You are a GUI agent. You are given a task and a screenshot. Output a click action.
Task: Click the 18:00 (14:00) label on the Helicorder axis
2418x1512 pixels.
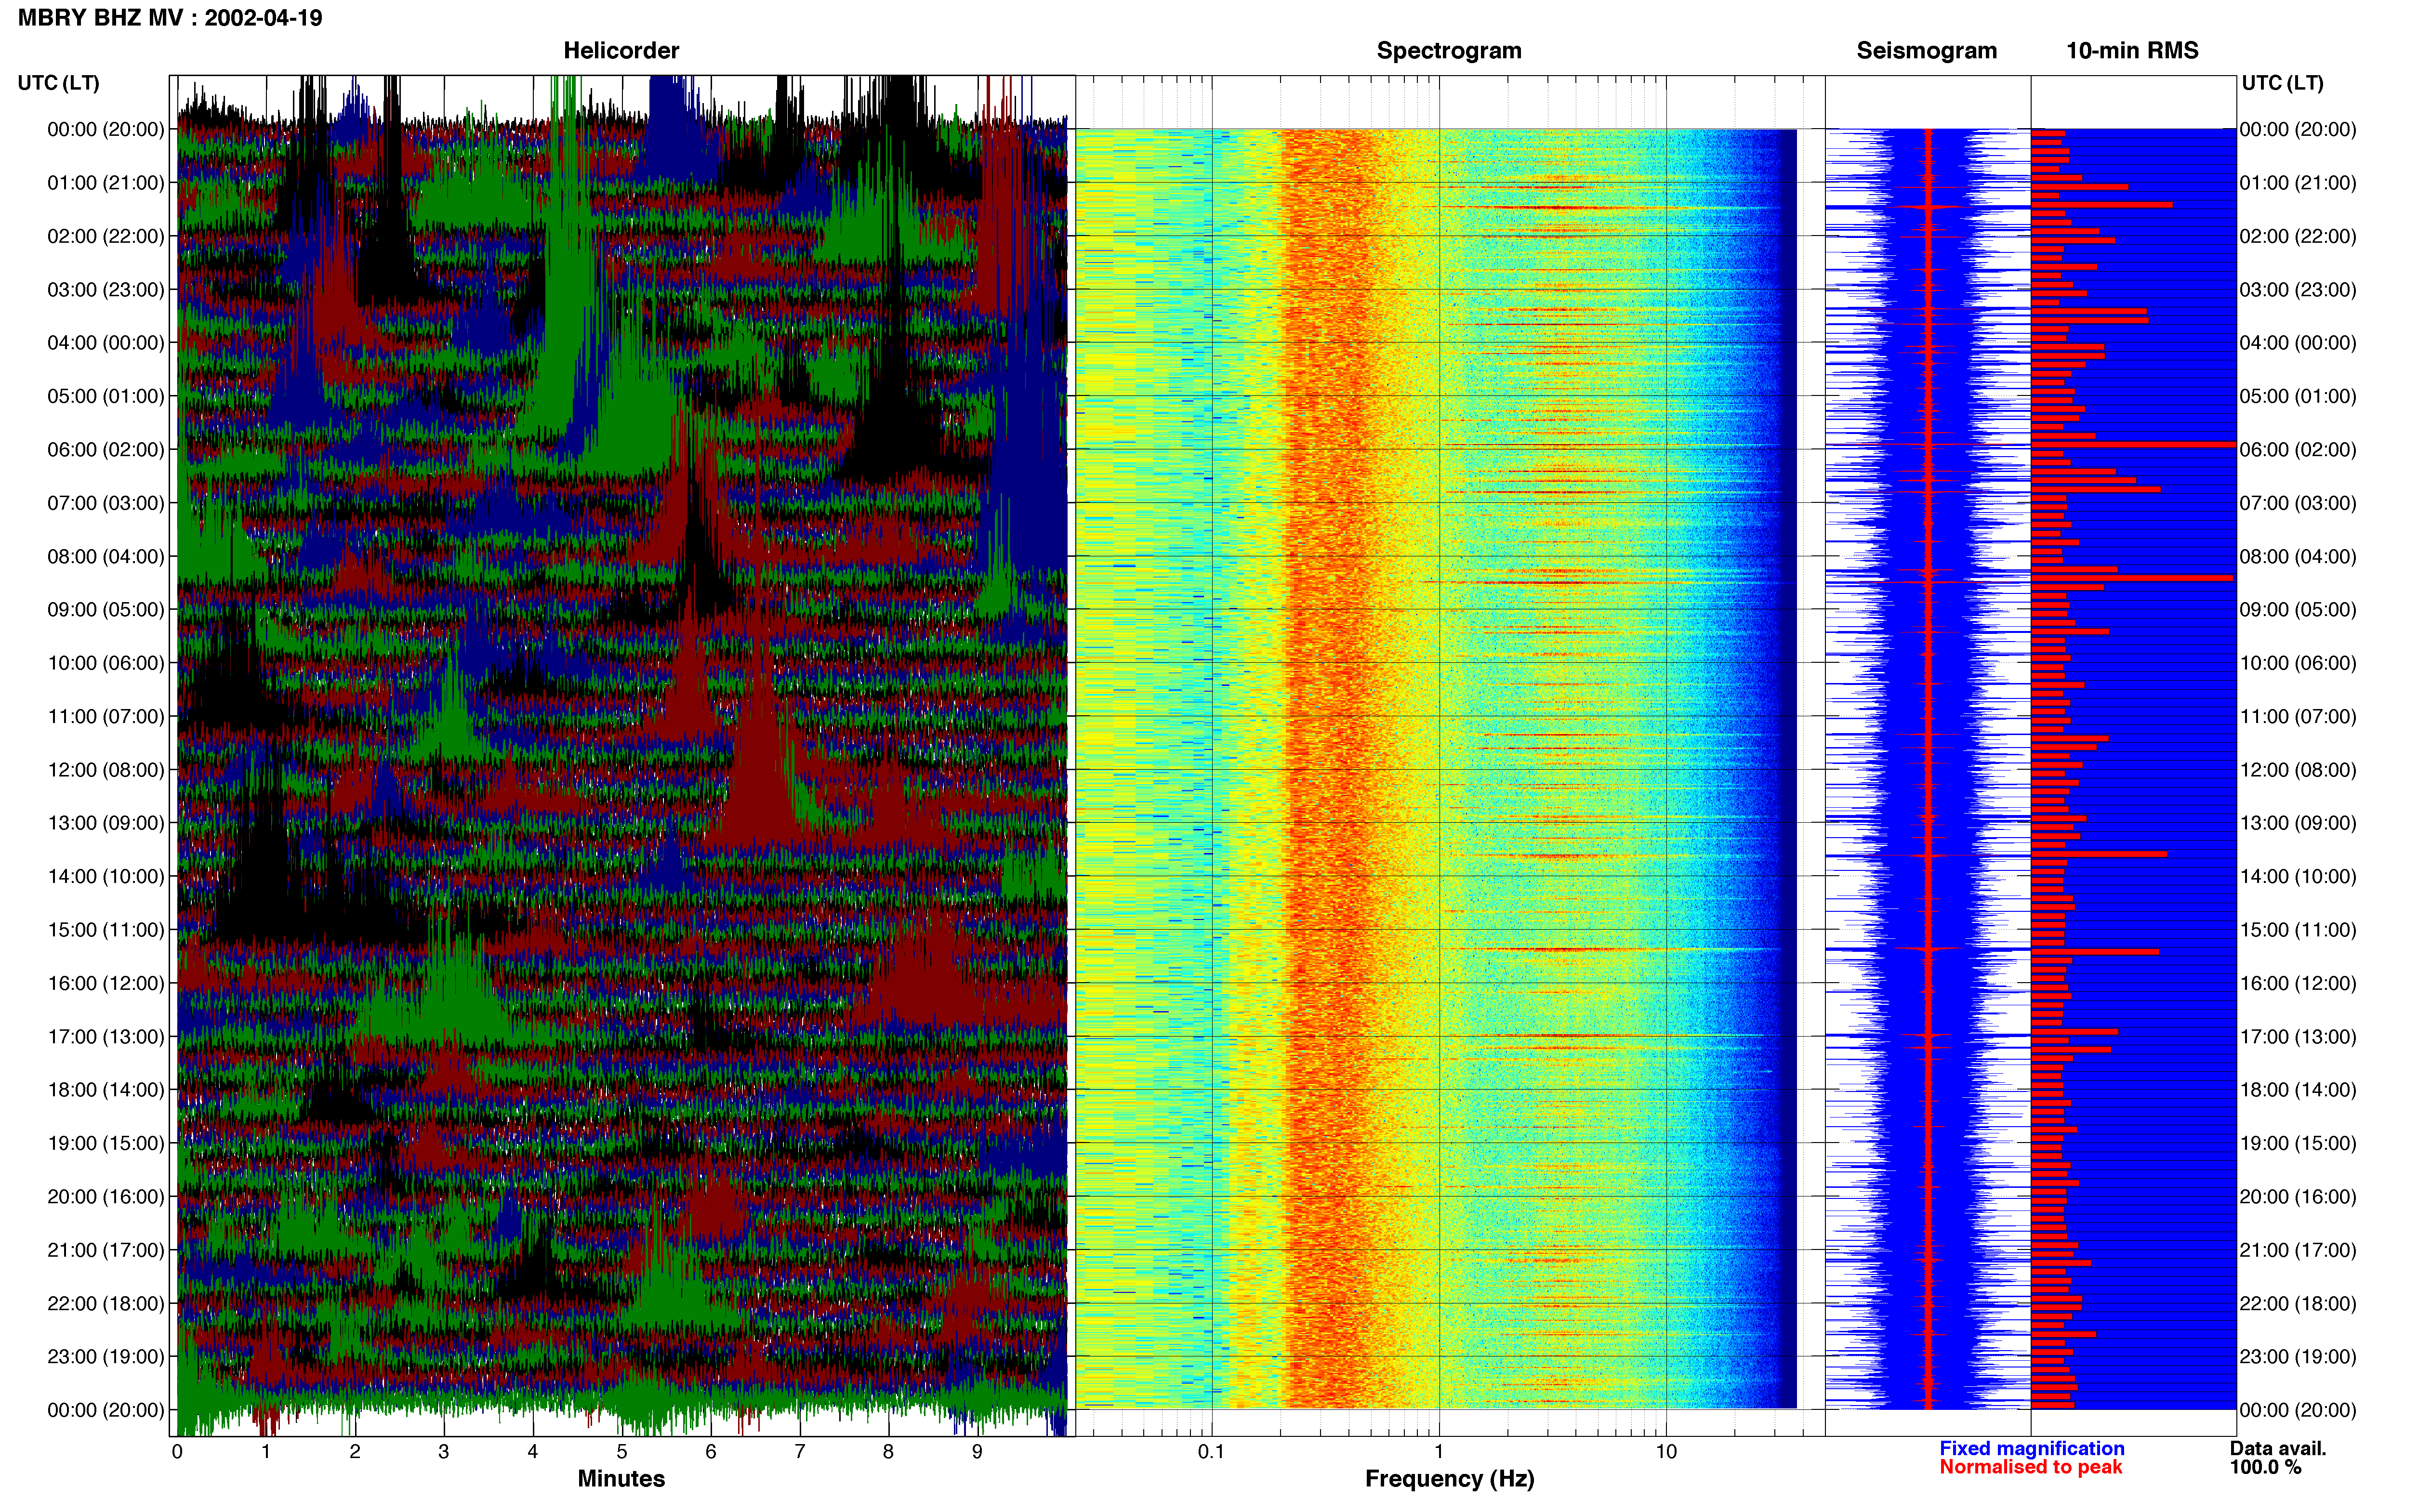click(x=106, y=1090)
